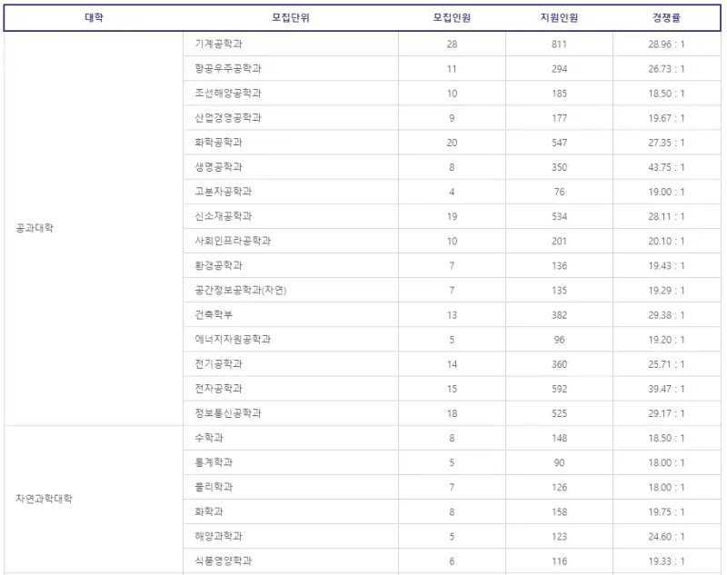Select the 생명공학과 row name

(x=219, y=167)
